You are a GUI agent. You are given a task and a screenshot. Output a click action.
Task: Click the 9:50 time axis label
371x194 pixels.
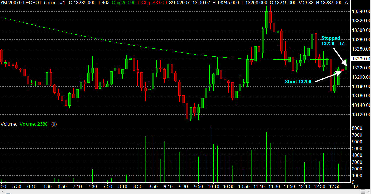198,186
